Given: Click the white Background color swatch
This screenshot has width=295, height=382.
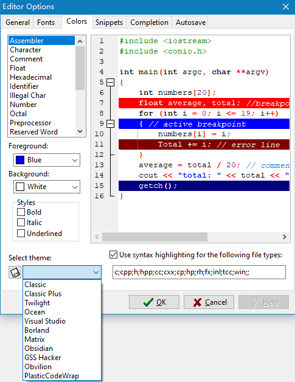Looking at the screenshot, I should click(x=20, y=187).
